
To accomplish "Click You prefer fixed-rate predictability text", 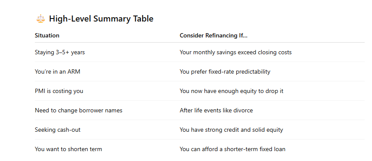I will click(225, 71).
